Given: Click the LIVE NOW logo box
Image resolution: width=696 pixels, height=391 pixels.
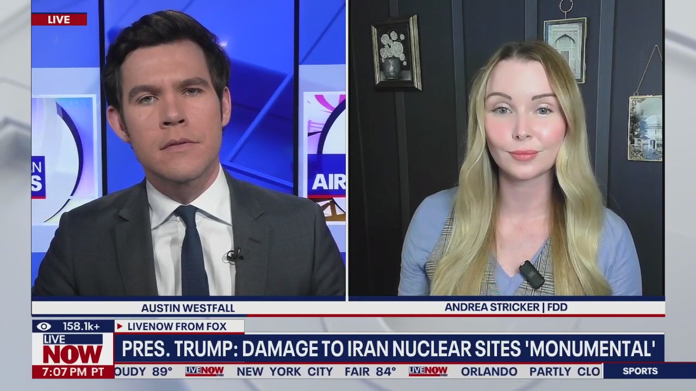Looking at the screenshot, I should click(72, 349).
